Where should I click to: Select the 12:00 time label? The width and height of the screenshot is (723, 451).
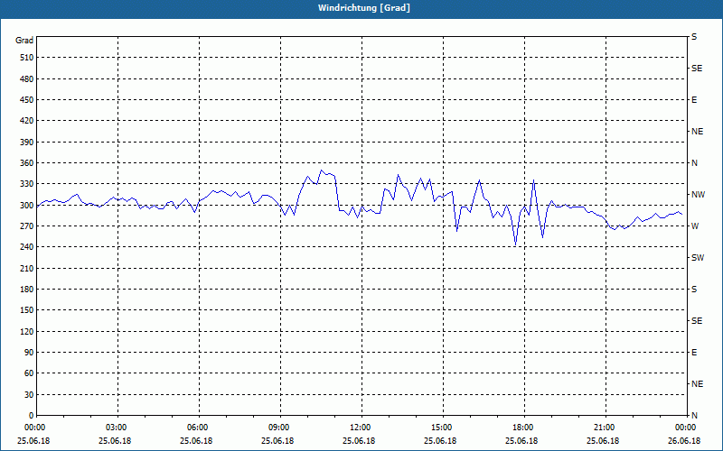[x=360, y=428]
